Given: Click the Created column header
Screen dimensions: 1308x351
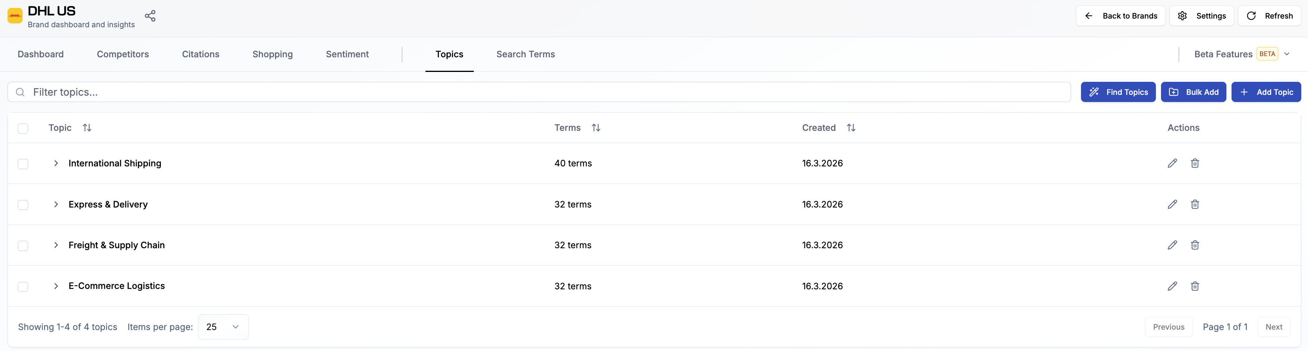Looking at the screenshot, I should 818,128.
